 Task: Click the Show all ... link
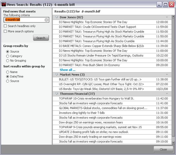(x=67, y=70)
